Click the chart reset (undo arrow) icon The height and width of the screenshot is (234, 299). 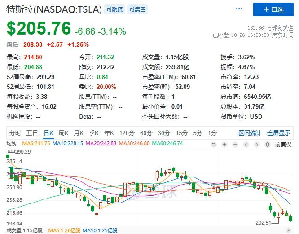click(x=214, y=144)
